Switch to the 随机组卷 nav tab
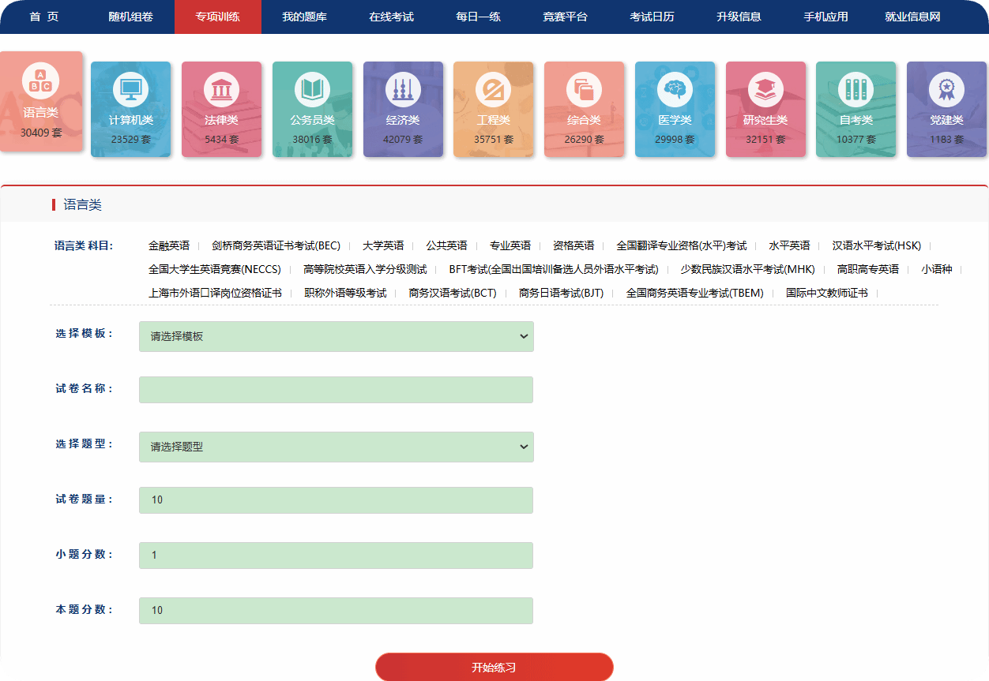 pos(130,17)
